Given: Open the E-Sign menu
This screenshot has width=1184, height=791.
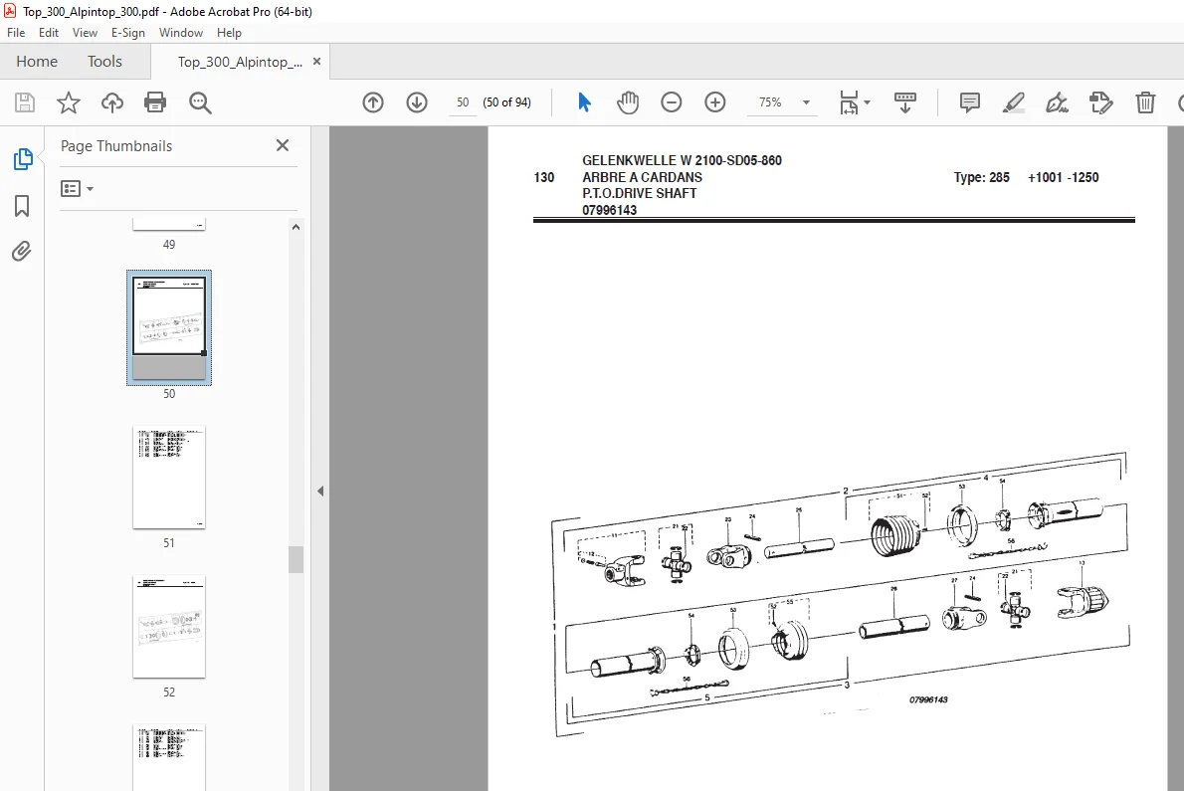Looking at the screenshot, I should [127, 33].
